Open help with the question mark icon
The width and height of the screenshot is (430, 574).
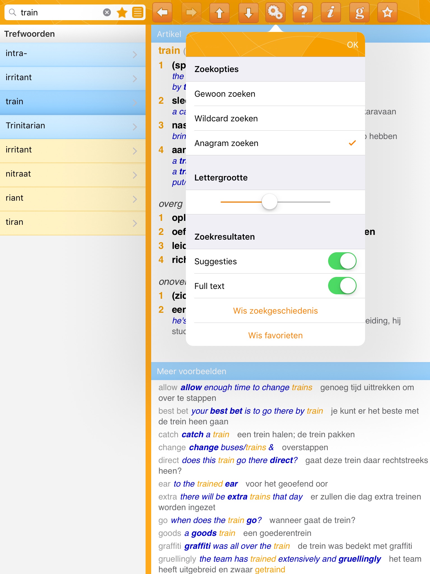pos(303,12)
